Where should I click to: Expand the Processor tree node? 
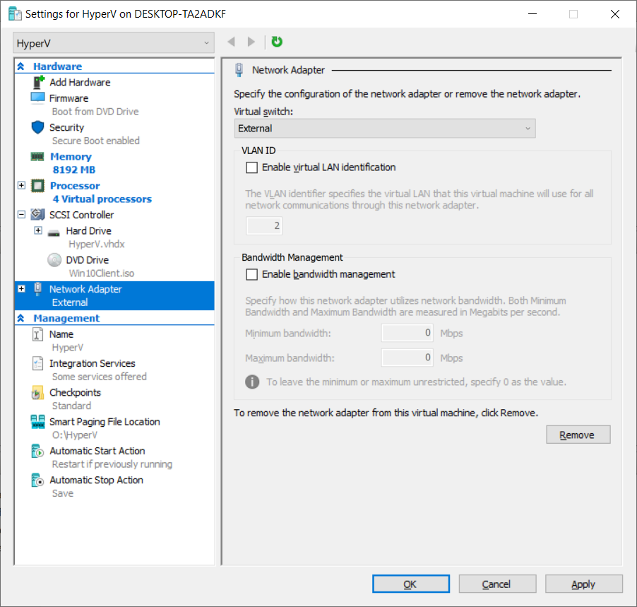pyautogui.click(x=21, y=186)
